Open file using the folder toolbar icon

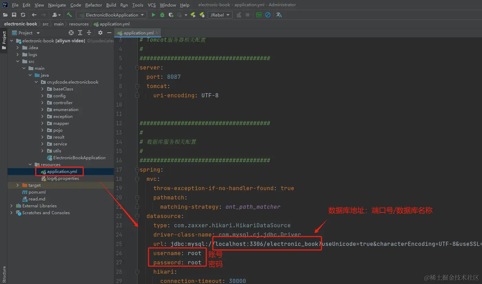(5, 15)
